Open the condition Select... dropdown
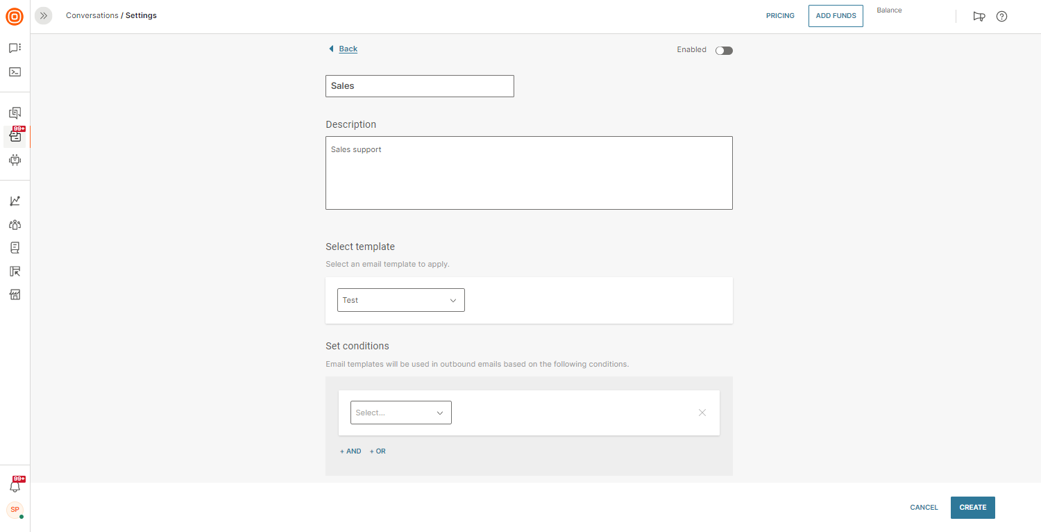Viewport: 1041px width, 532px height. (x=400, y=413)
